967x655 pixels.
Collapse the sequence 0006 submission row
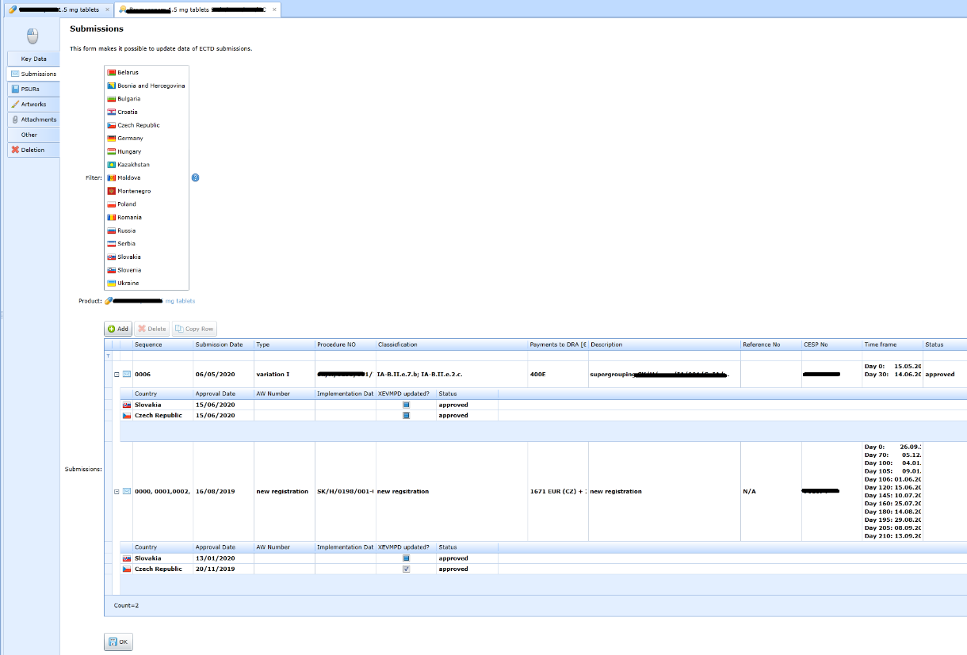(117, 374)
